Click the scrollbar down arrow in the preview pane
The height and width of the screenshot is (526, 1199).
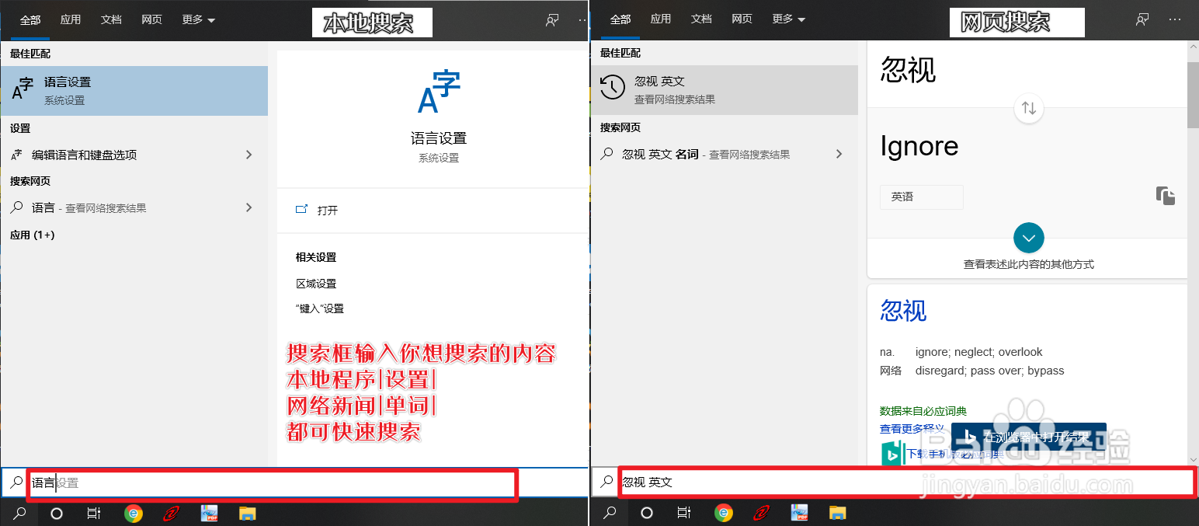pyautogui.click(x=1193, y=459)
